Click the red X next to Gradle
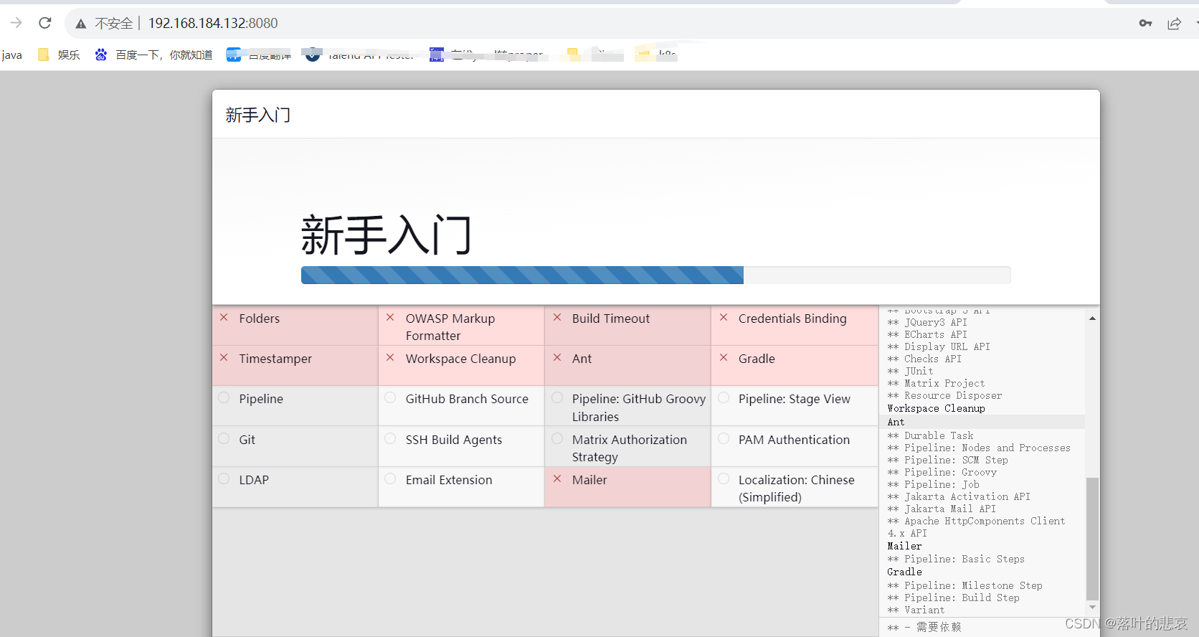1199x637 pixels. (x=724, y=357)
